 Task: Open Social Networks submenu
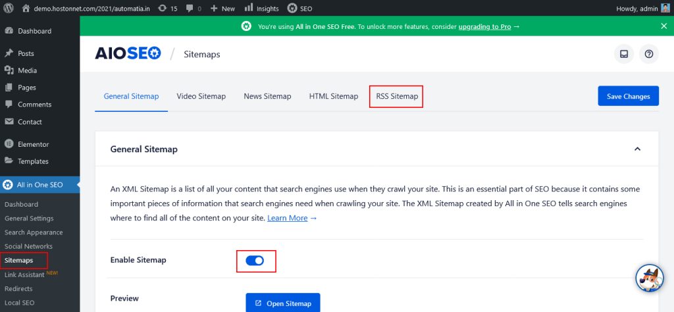coord(28,246)
